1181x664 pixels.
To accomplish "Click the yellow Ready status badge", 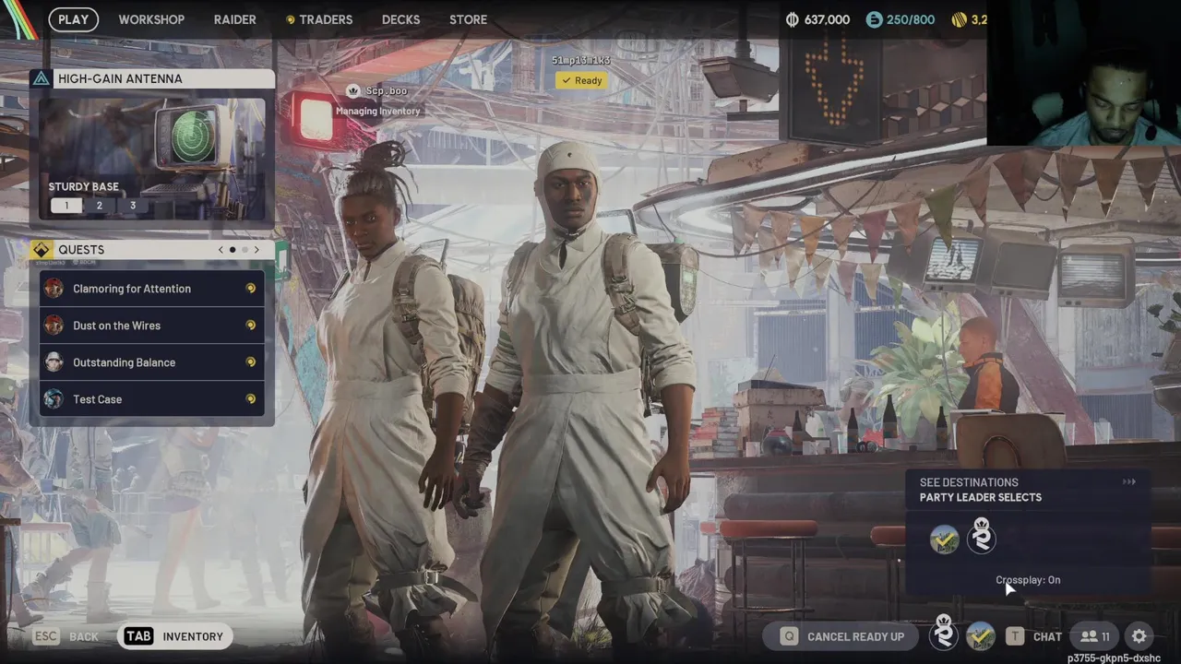I will click(581, 80).
